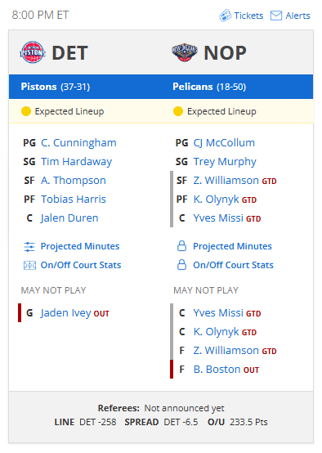
Task: Click the New Orleans Pelicans logo
Action: click(184, 52)
